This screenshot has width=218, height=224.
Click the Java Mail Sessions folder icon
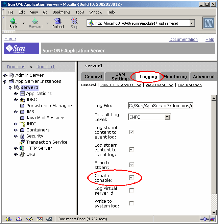click(x=22, y=118)
